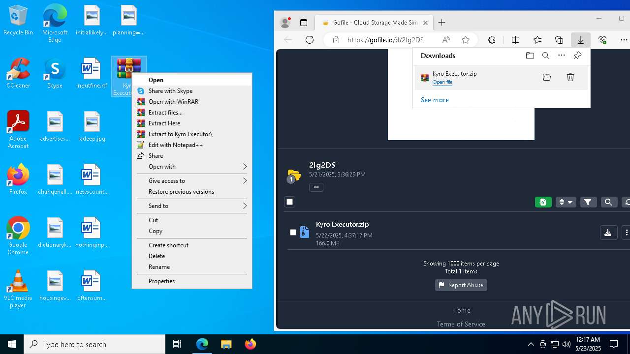
Task: Toggle Edge Downloads toolbar button
Action: [581, 40]
